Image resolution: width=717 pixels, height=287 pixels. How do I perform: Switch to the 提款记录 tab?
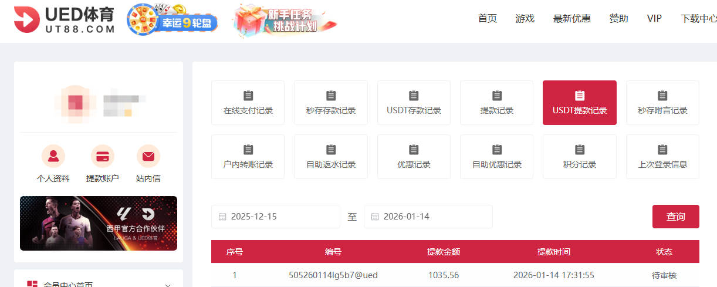pos(496,103)
